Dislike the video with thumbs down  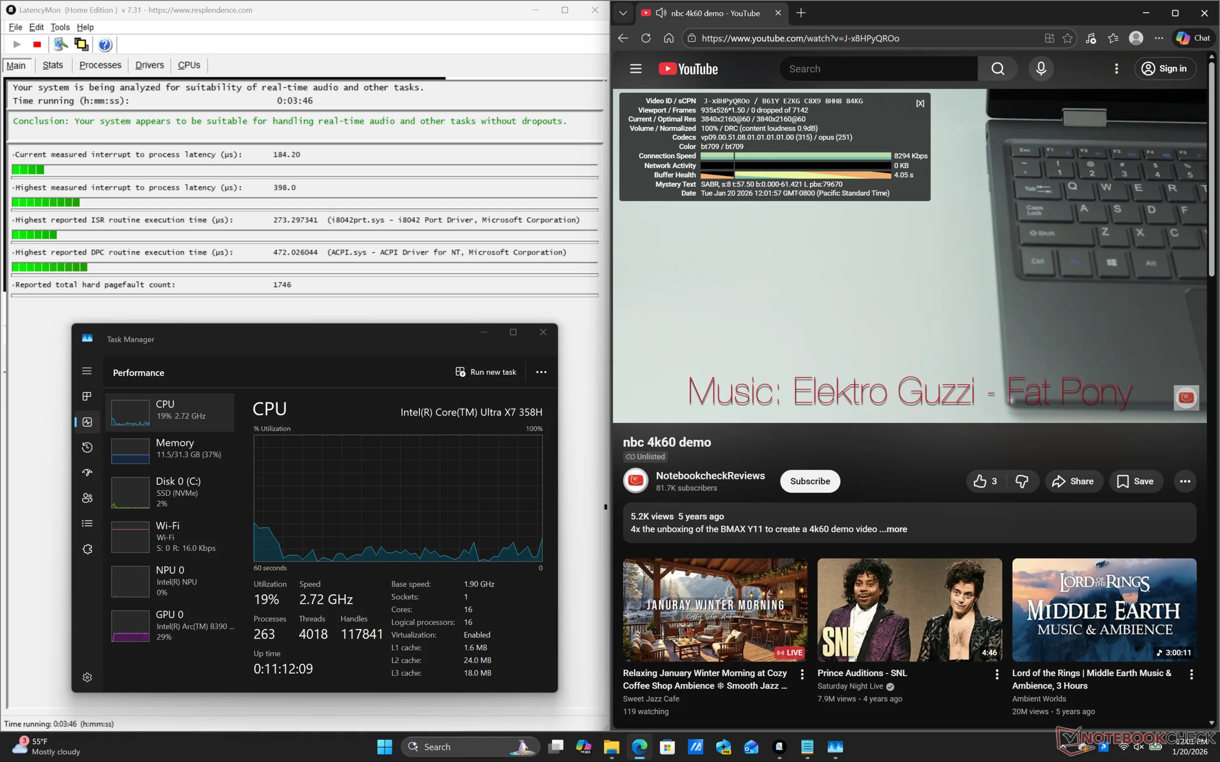(1022, 481)
